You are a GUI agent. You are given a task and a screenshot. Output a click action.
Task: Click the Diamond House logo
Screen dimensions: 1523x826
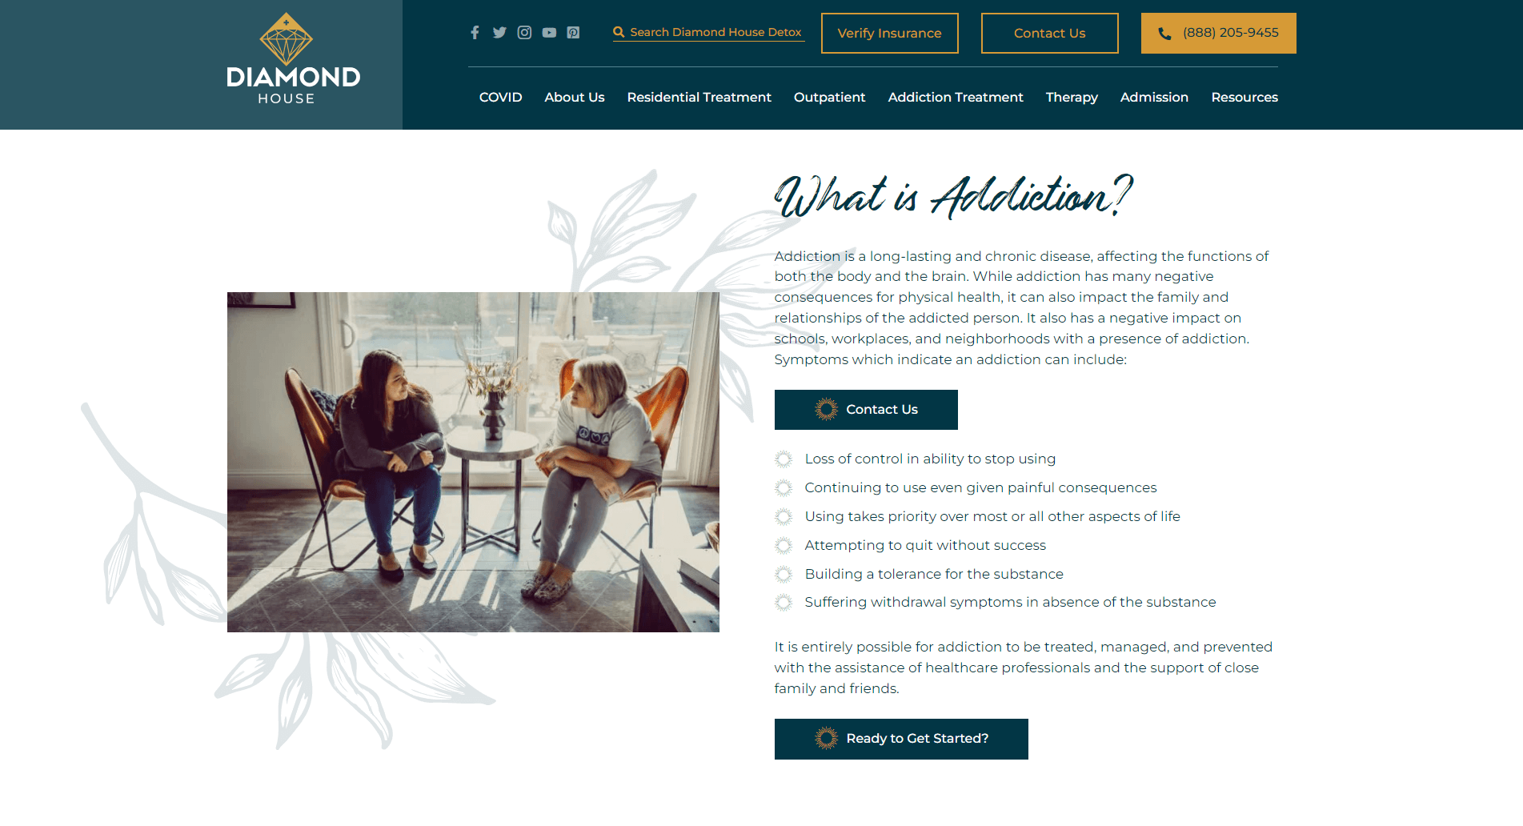293,59
